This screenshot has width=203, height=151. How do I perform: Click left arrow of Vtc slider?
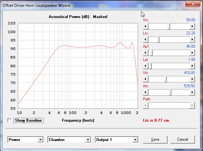click(146, 79)
